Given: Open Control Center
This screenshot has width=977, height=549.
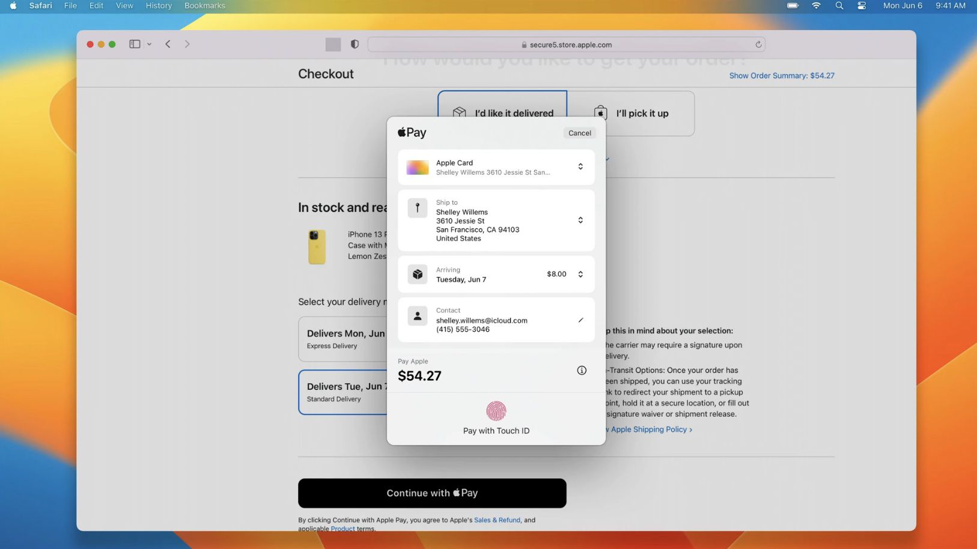Looking at the screenshot, I should pos(862,5).
